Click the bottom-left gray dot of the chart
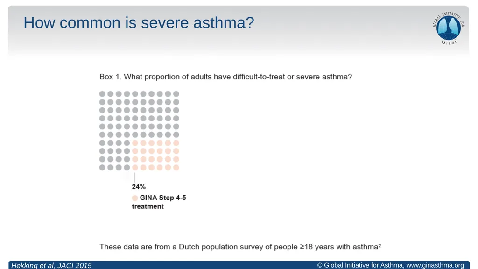The width and height of the screenshot is (478, 269). coord(102,168)
